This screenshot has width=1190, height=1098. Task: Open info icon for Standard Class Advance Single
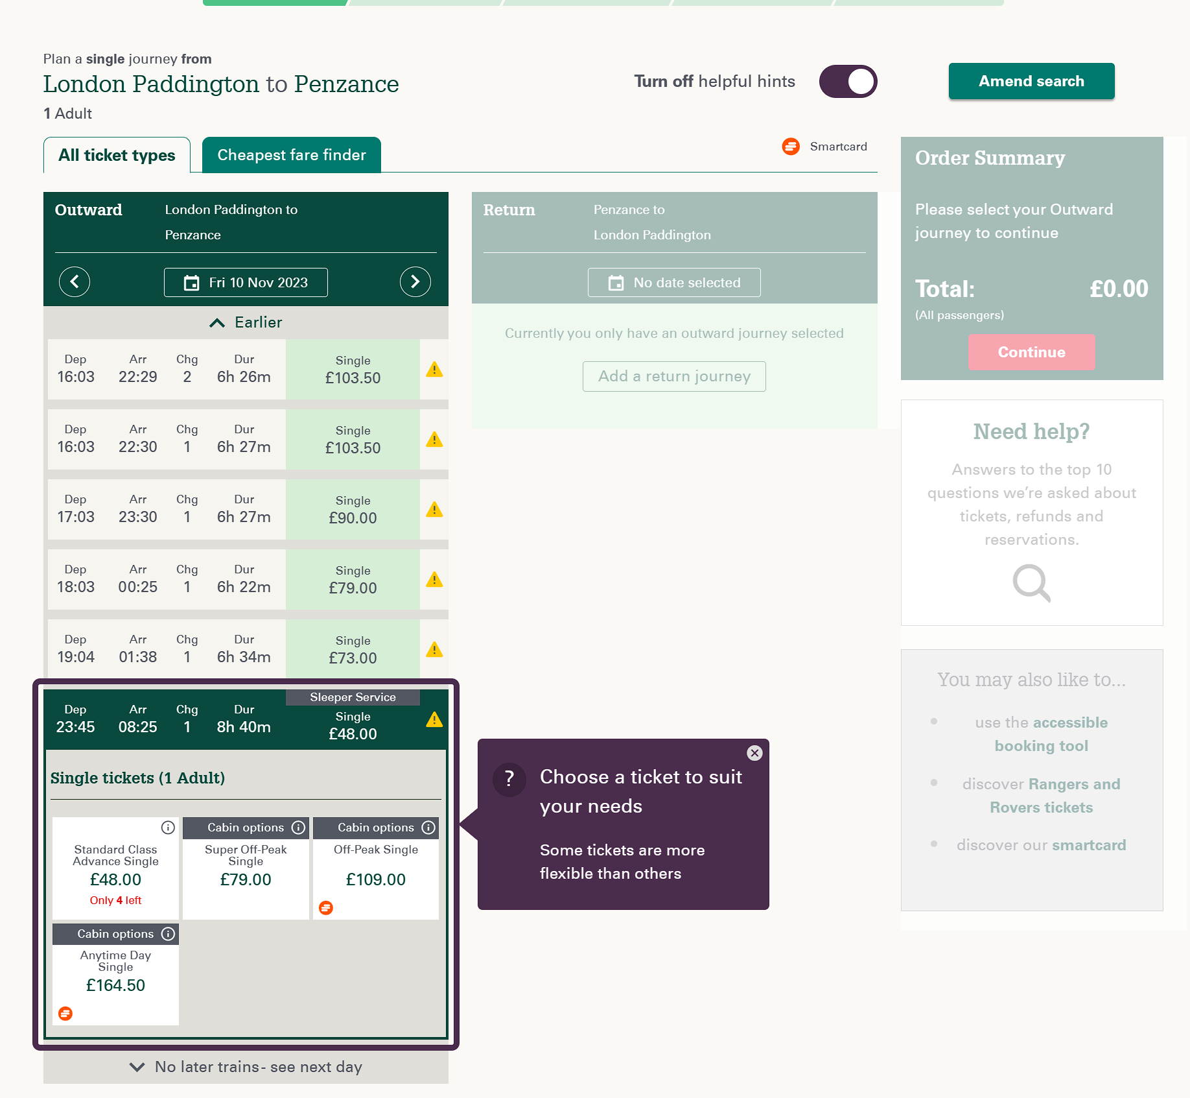click(x=168, y=828)
